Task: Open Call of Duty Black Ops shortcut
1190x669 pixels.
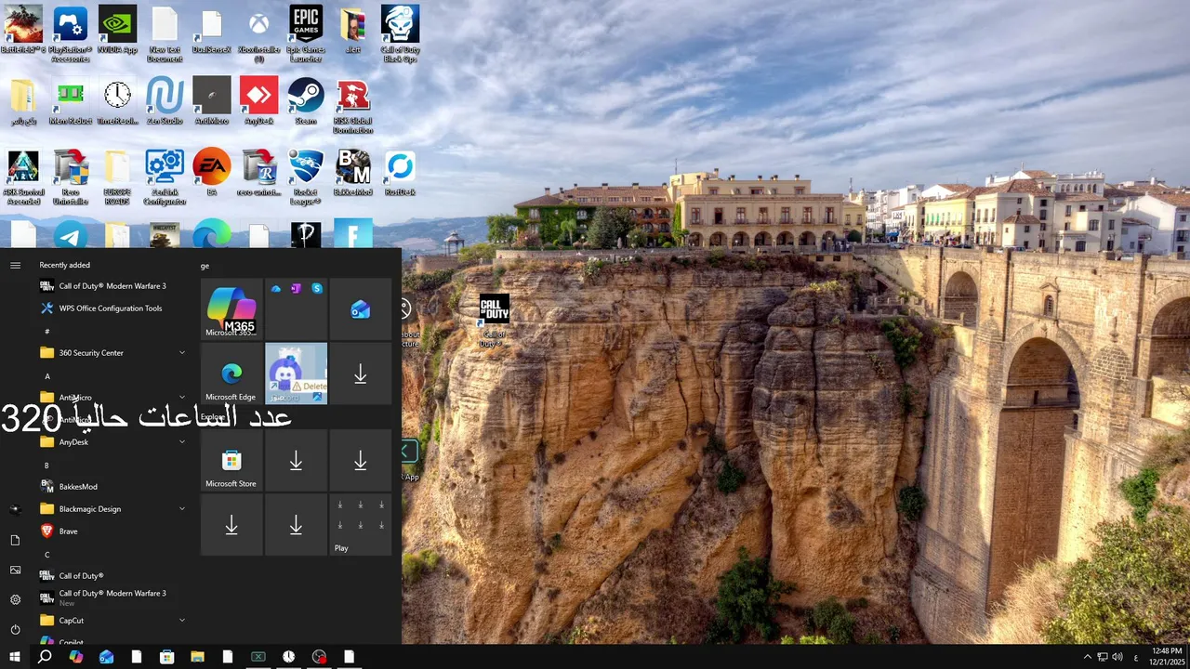Action: pyautogui.click(x=400, y=33)
